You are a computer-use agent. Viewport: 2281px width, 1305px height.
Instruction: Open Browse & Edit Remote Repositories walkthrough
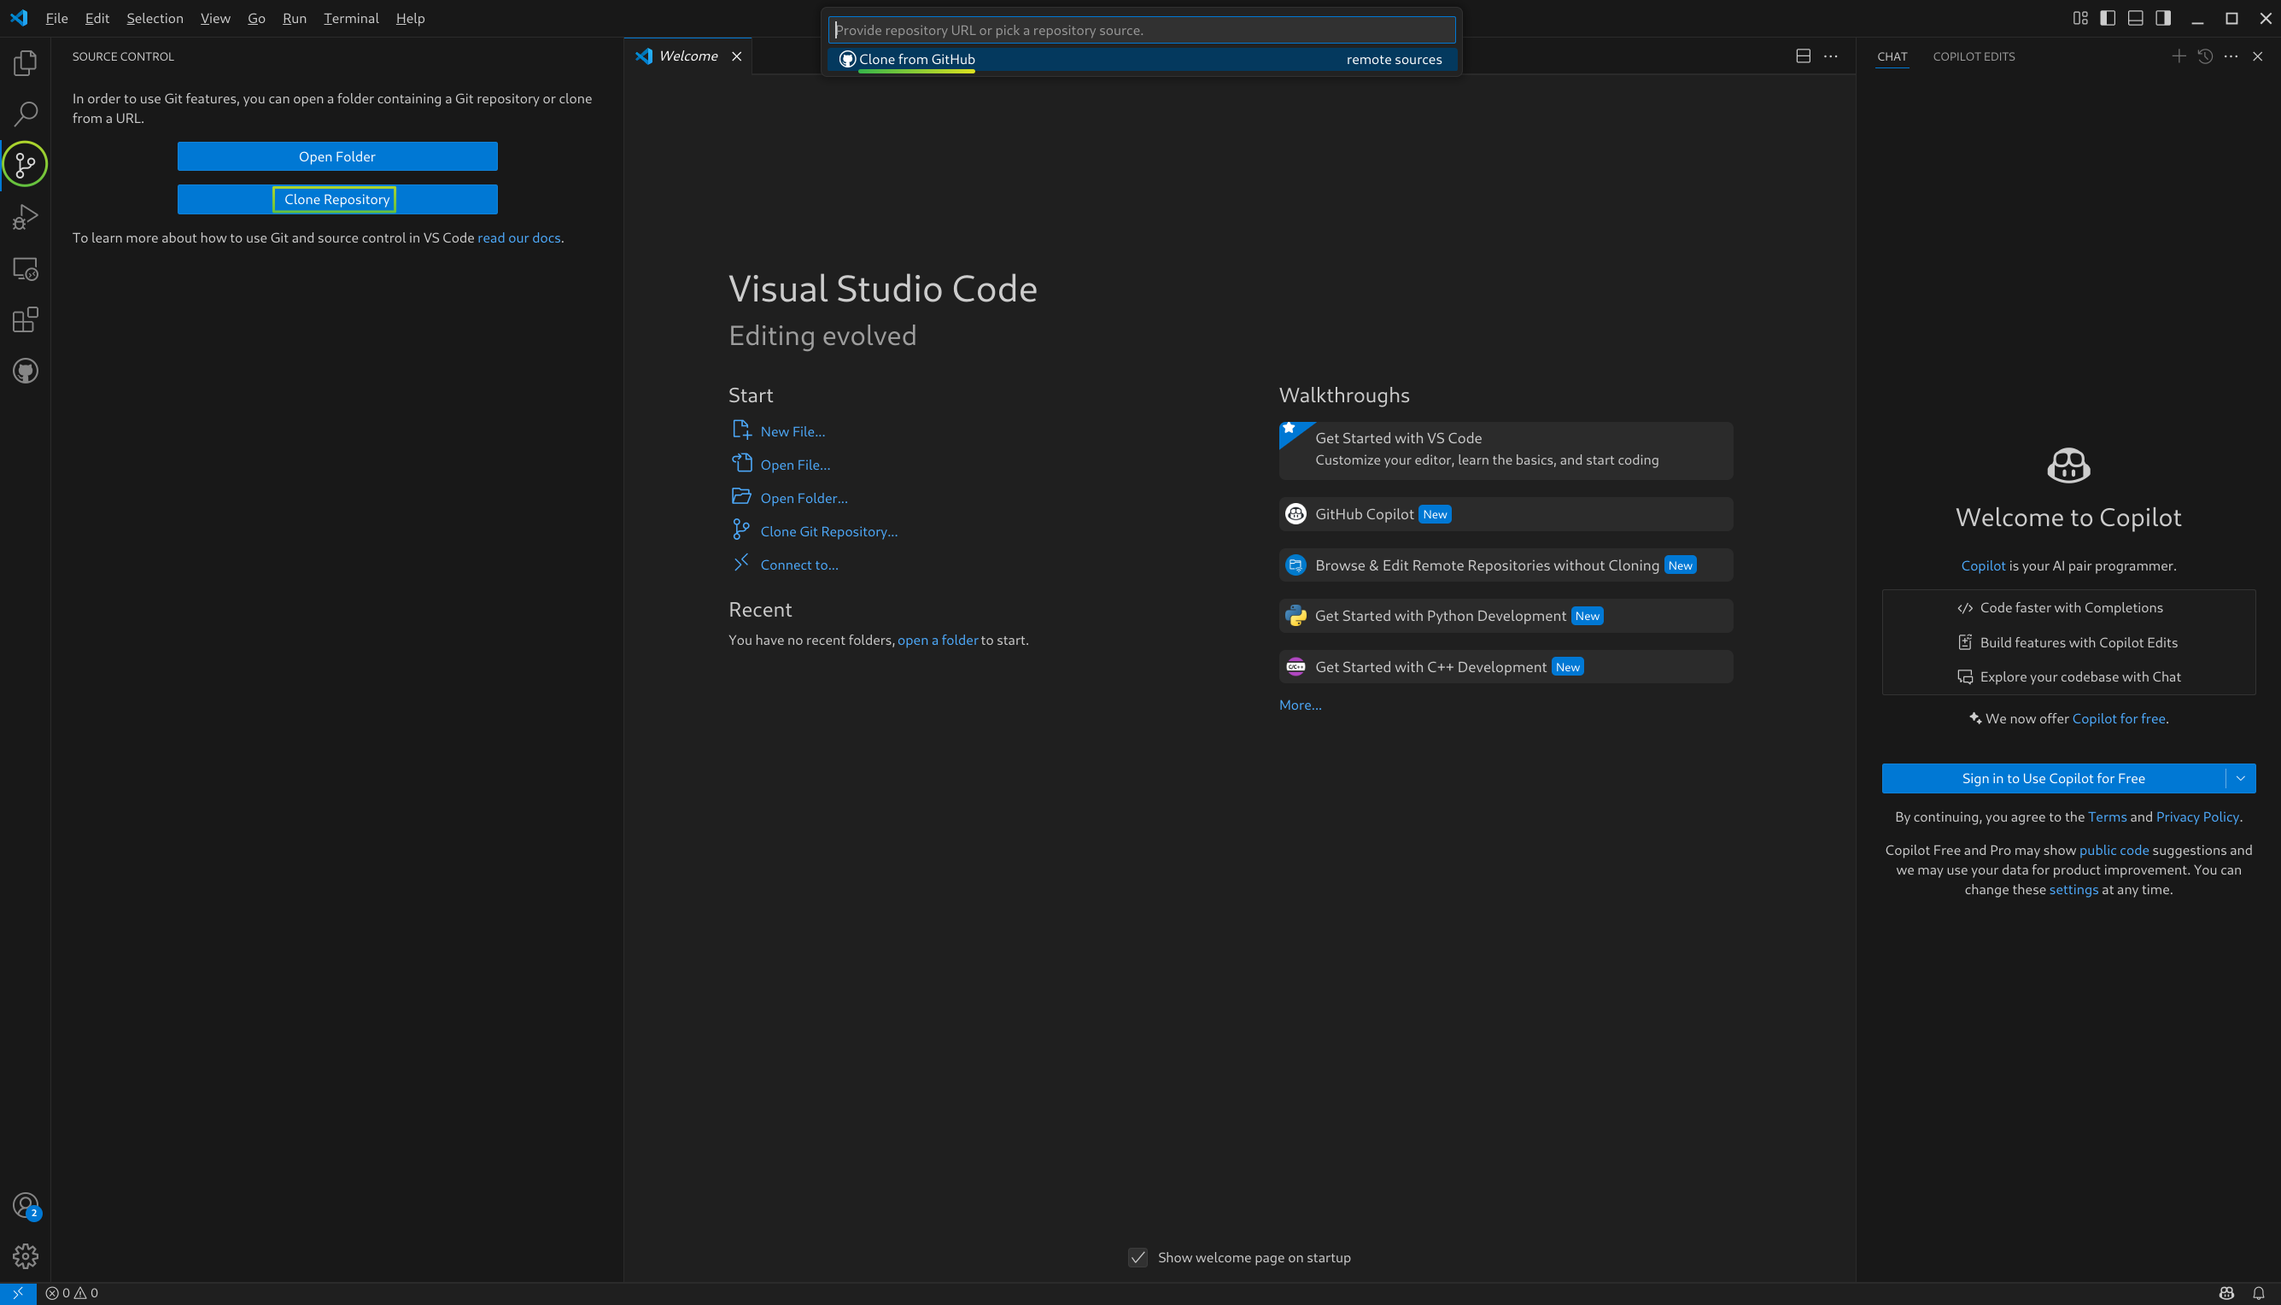[x=1506, y=565]
